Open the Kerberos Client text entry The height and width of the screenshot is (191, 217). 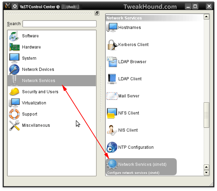tap(133, 45)
